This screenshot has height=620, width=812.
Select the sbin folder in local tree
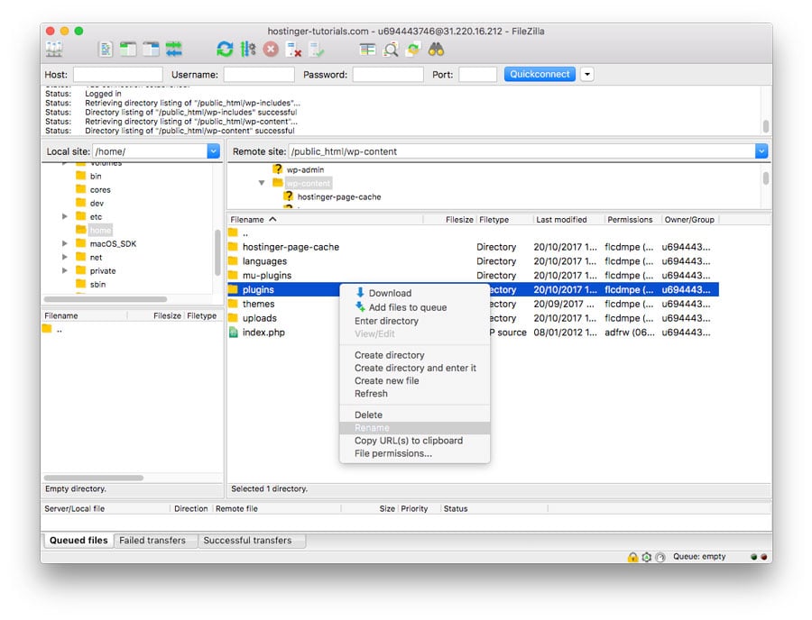(x=97, y=284)
